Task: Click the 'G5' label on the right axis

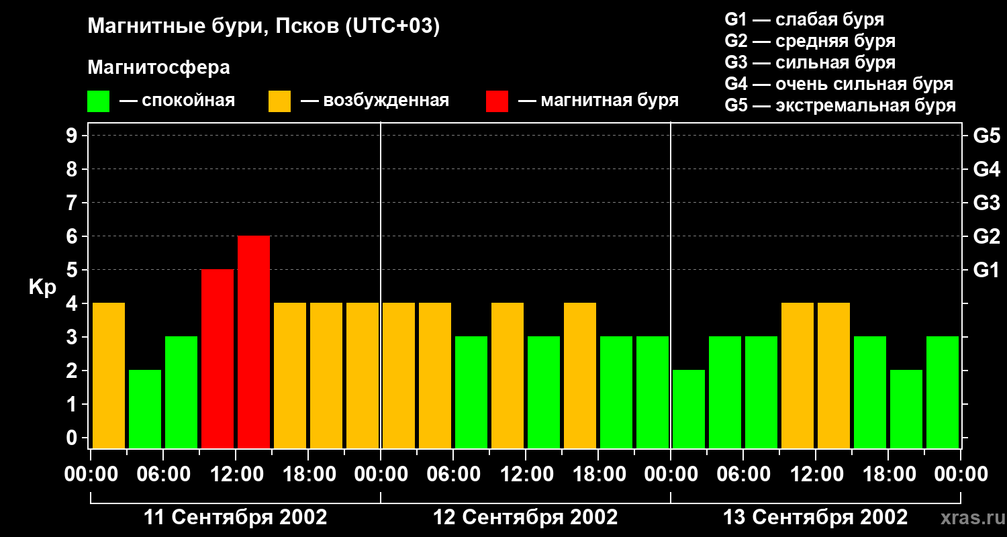Action: tap(986, 136)
